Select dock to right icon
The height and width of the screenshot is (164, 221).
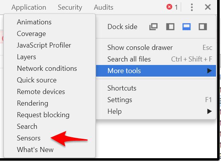pos(203,27)
